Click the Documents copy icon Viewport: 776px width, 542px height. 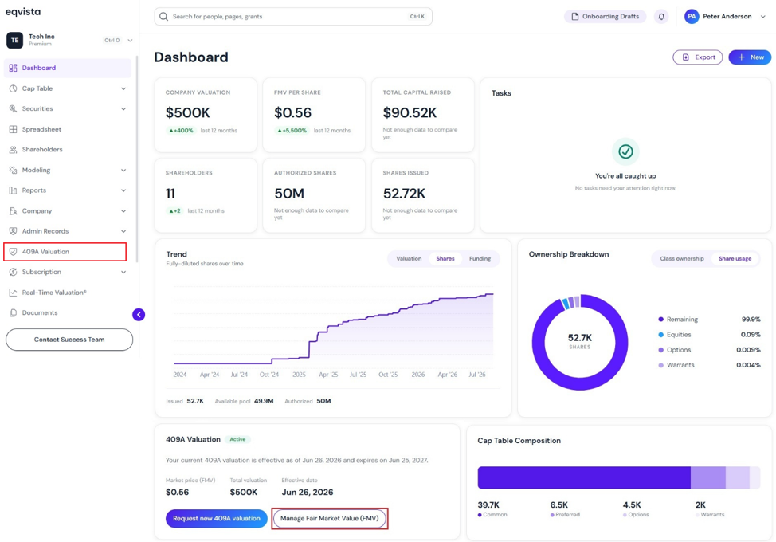(x=13, y=312)
